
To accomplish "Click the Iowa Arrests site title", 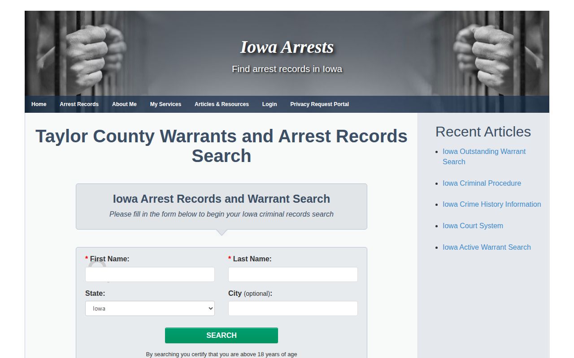I will click(287, 47).
